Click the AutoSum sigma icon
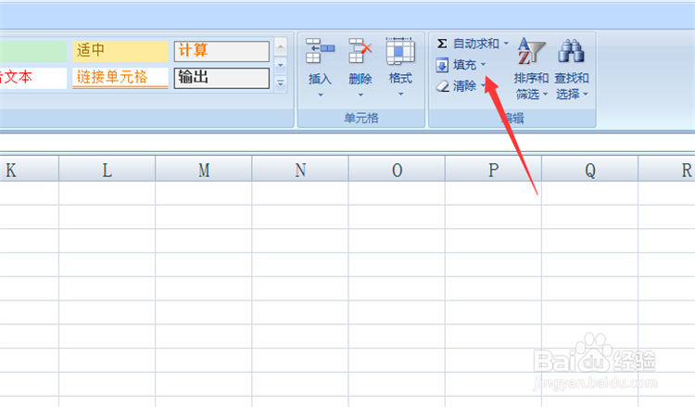This screenshot has height=407, width=695. pyautogui.click(x=442, y=44)
